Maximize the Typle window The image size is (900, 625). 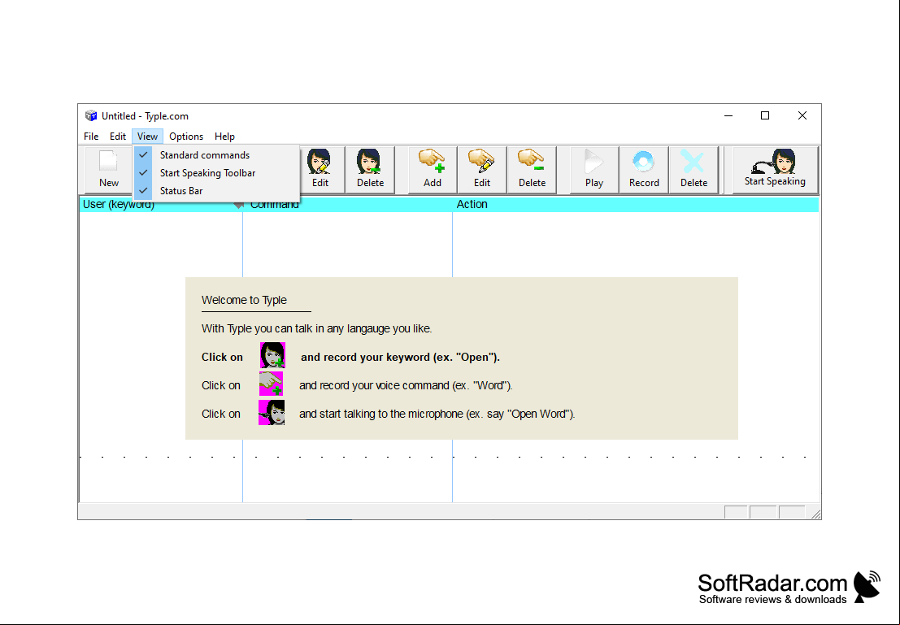[x=765, y=116]
